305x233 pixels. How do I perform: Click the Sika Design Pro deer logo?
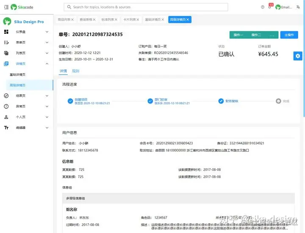tap(7, 22)
